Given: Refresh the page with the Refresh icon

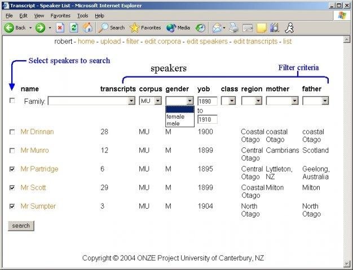Looking at the screenshot, I should tap(74, 28).
